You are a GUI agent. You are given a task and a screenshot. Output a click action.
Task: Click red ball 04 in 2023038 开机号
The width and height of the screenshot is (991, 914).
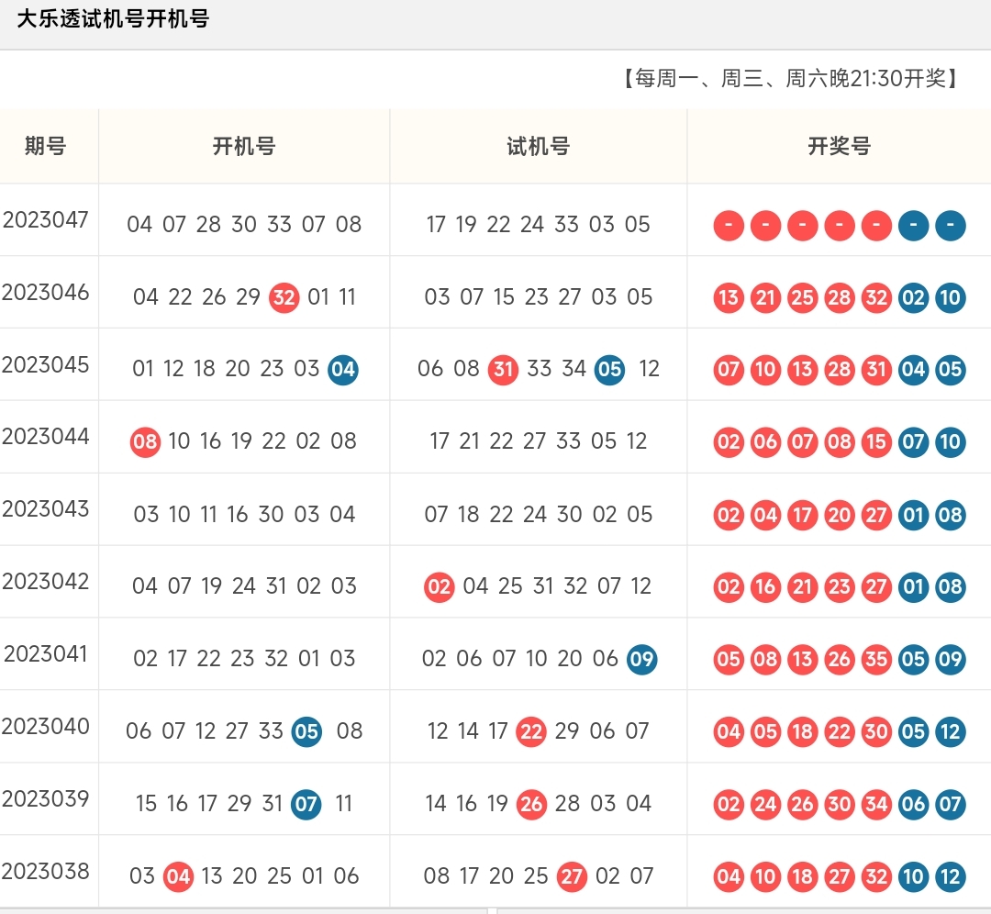pos(178,876)
